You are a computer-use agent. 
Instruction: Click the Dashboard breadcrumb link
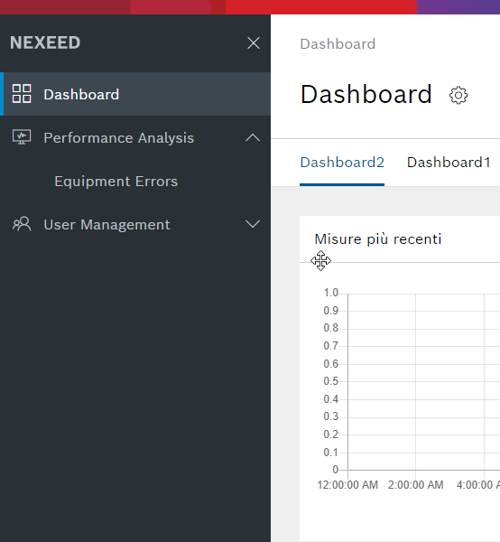click(338, 44)
